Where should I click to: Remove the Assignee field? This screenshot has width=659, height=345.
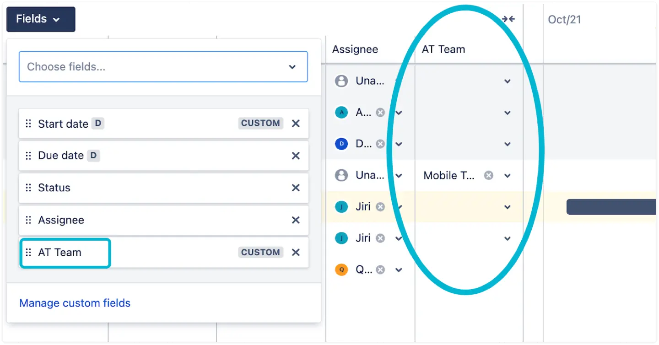[296, 220]
